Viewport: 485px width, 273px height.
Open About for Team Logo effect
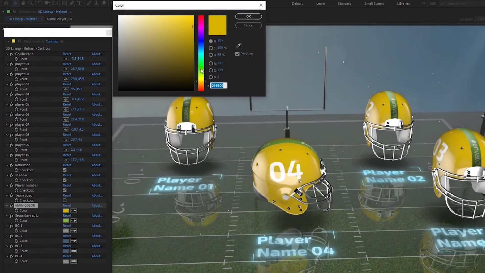(x=97, y=195)
